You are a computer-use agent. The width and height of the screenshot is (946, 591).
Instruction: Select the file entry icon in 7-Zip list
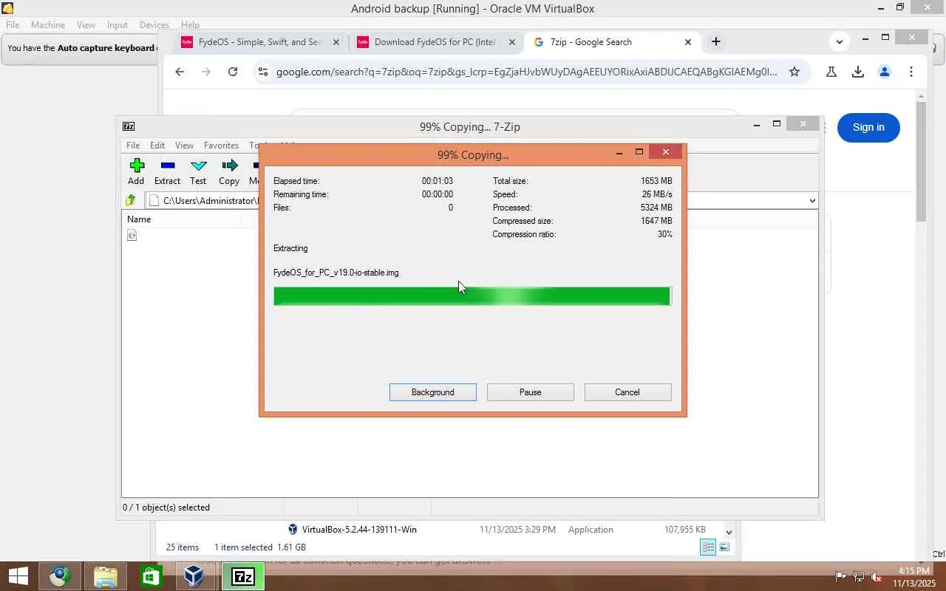[x=132, y=235]
